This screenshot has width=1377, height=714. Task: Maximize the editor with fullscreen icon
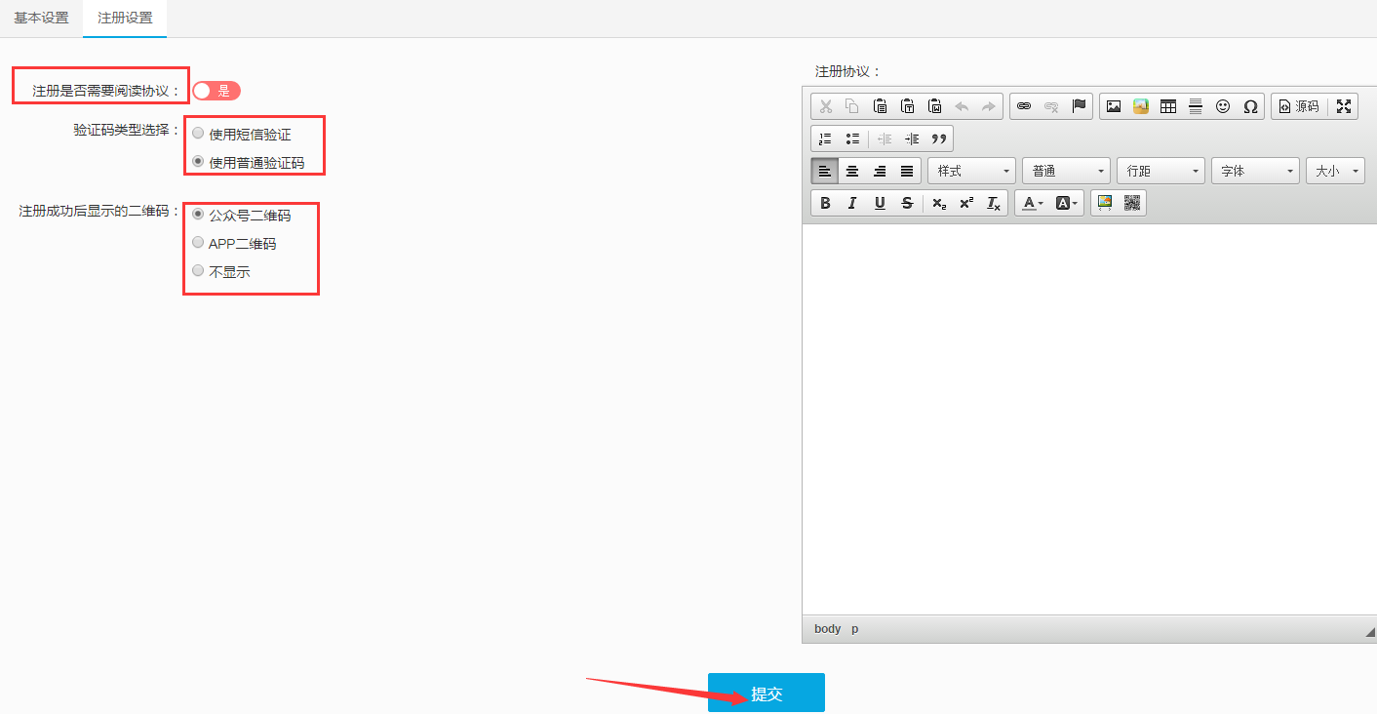1344,106
